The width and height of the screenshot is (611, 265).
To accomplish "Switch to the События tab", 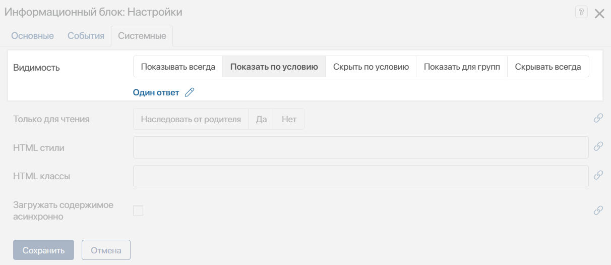I will 86,36.
